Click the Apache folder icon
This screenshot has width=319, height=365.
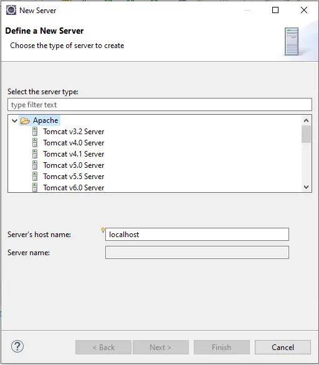pos(25,120)
